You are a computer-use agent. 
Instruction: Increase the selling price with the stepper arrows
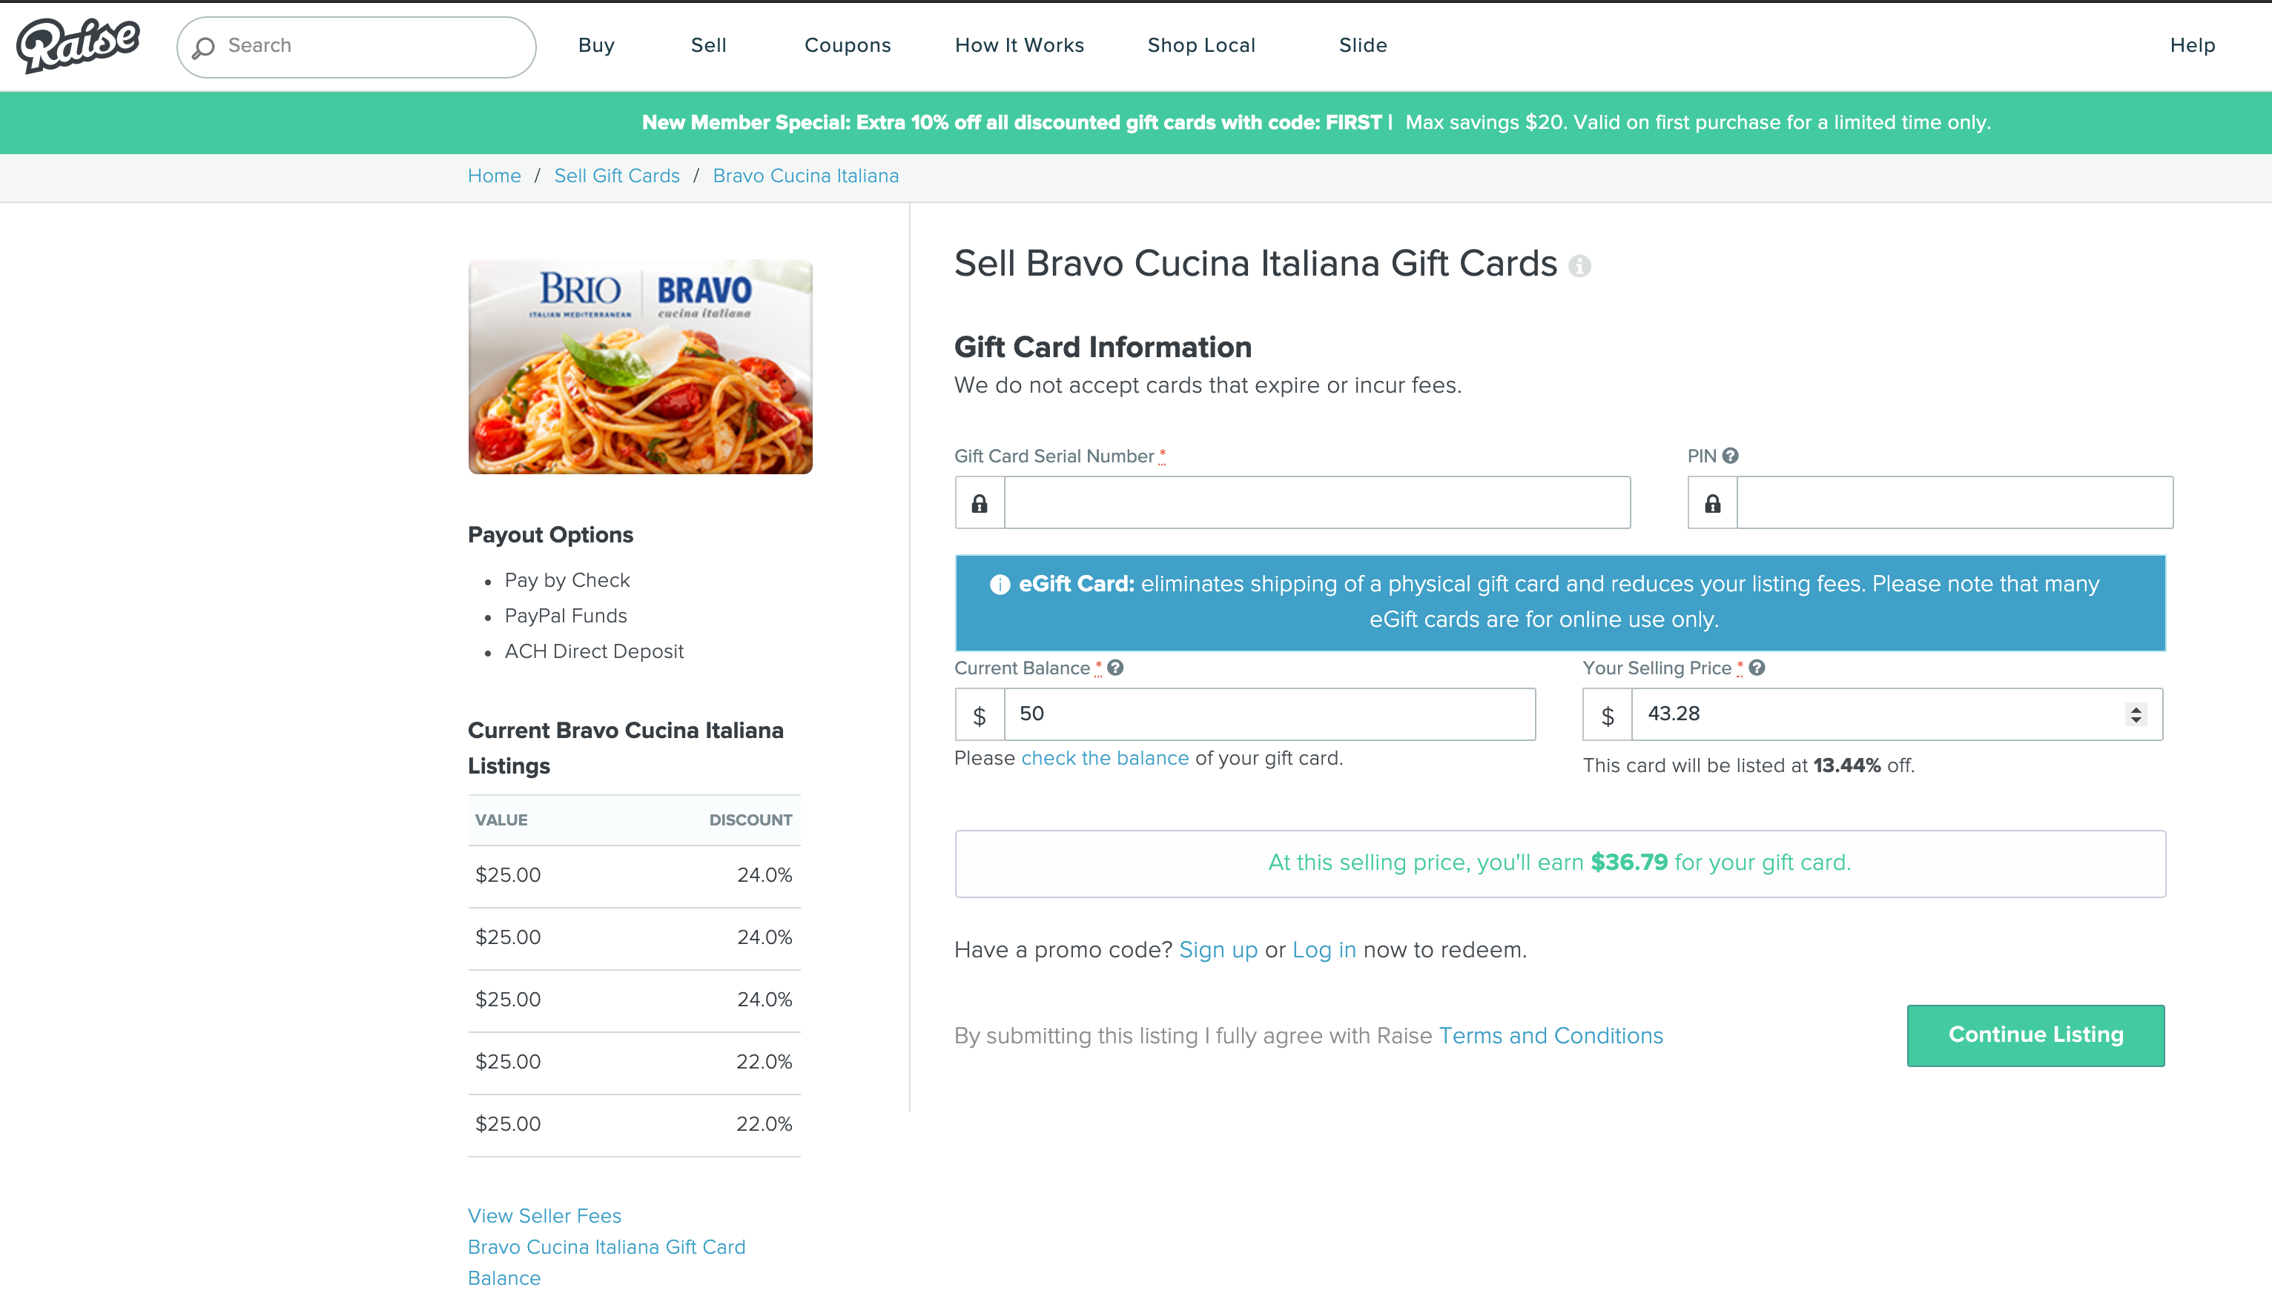[2136, 708]
